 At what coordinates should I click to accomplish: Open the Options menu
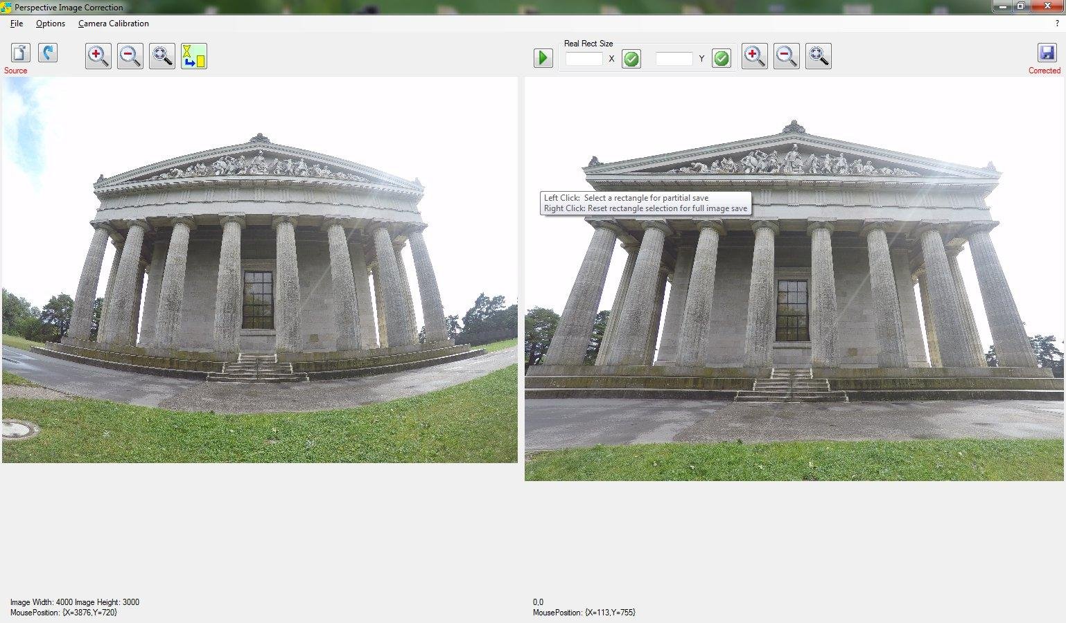tap(50, 24)
